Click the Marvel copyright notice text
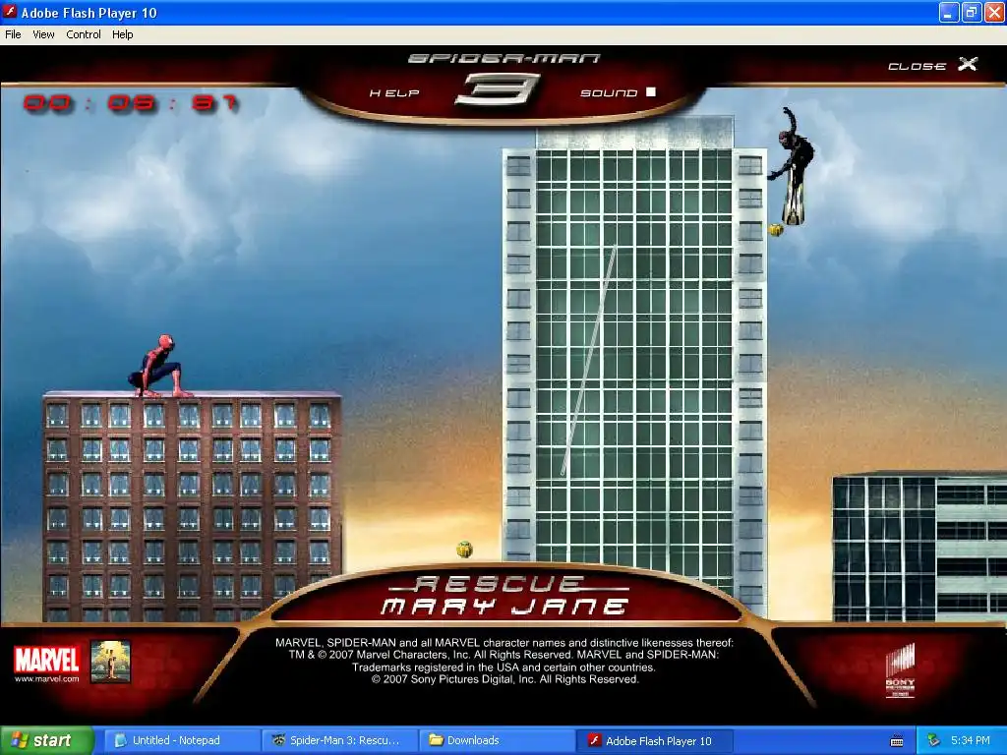Screen dimensions: 1007x755 504,661
